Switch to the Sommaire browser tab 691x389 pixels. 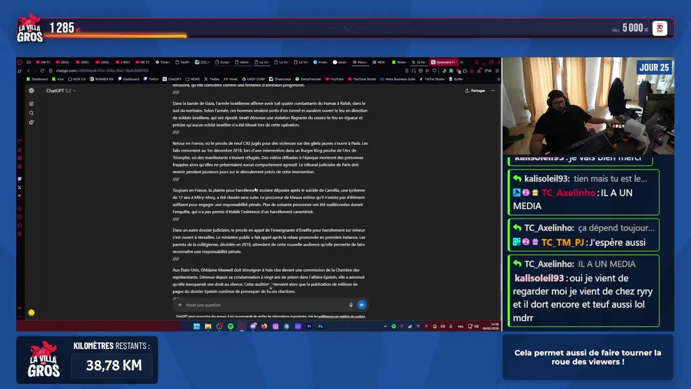tap(444, 62)
